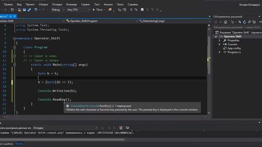Collapse the Operator Shift project node

pos(216,36)
